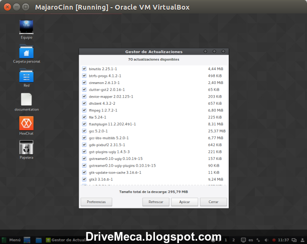Viewport: 307px width, 244px height.
Task: Uncheck the gstreamer0.10-ugly 0.10.19-15 checkbox
Action: pyautogui.click(x=84, y=159)
